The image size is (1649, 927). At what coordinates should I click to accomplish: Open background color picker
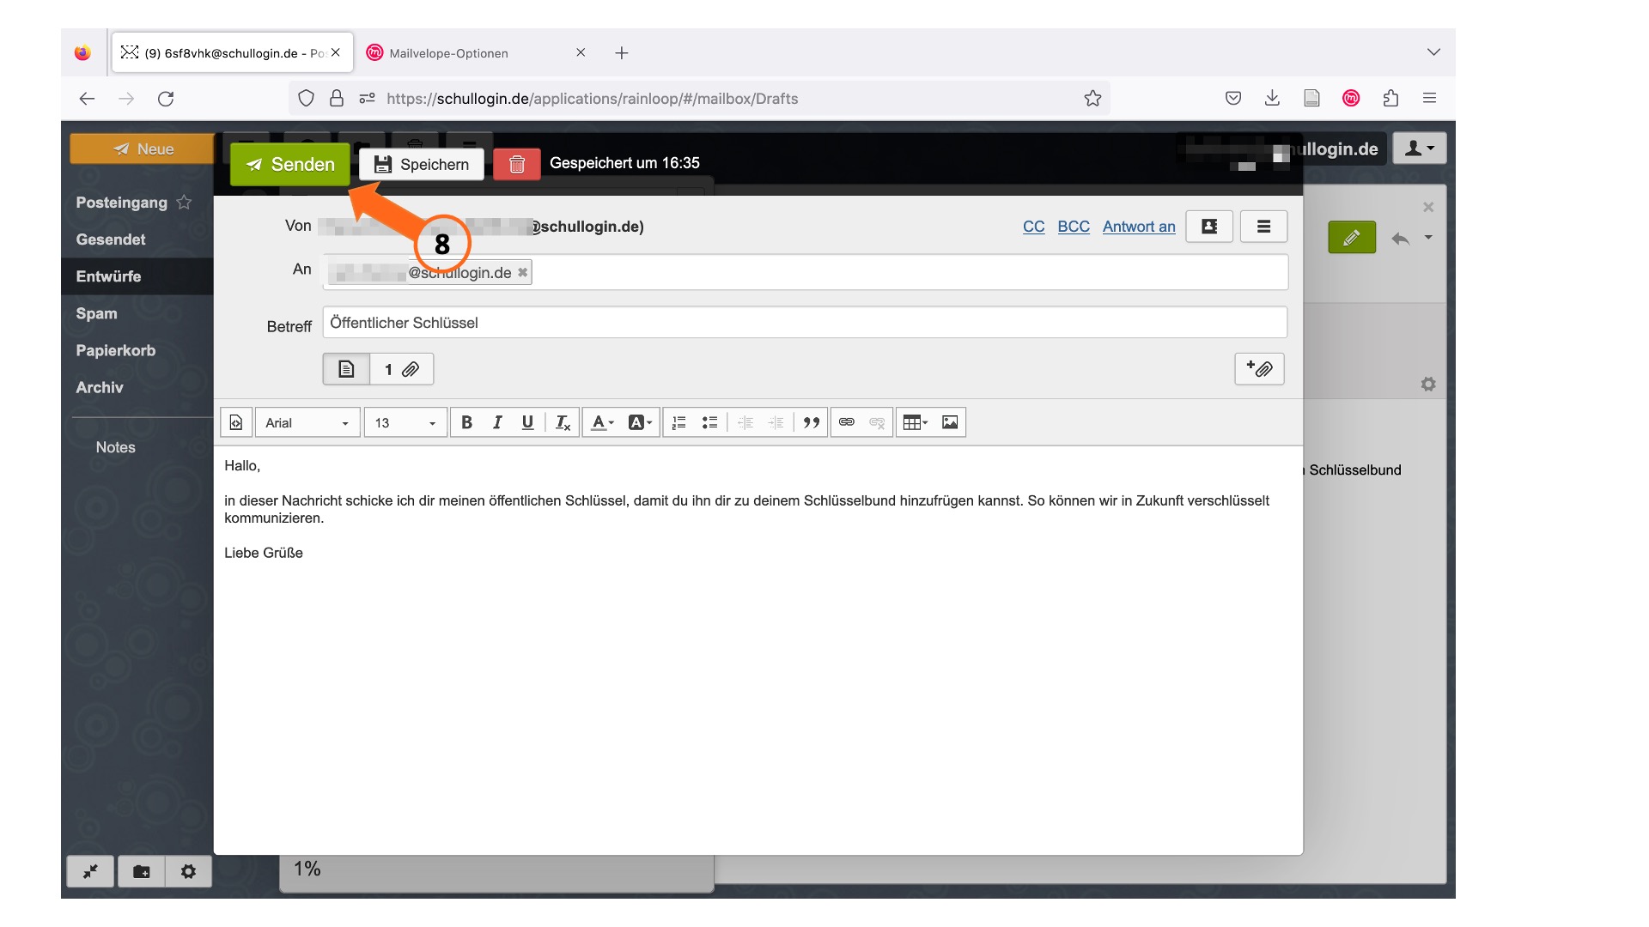[x=640, y=422]
